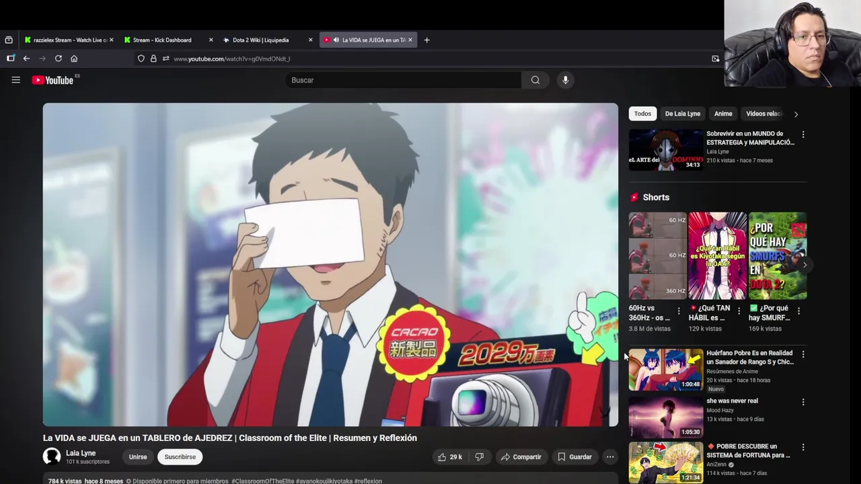Image resolution: width=861 pixels, height=484 pixels.
Task: Go forward with browser forward arrow
Action: tap(42, 58)
